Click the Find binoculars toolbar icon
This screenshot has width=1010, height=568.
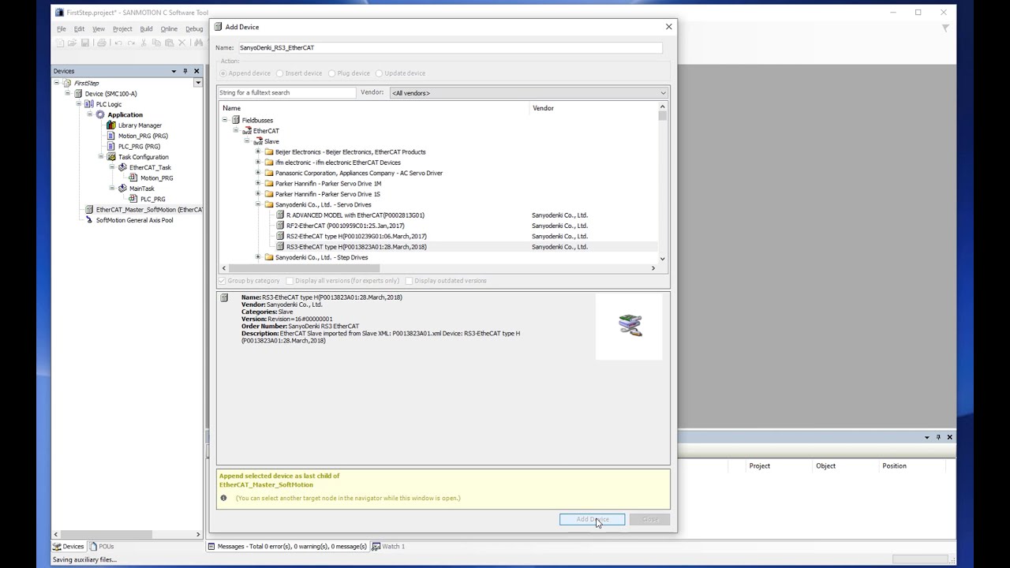point(198,43)
